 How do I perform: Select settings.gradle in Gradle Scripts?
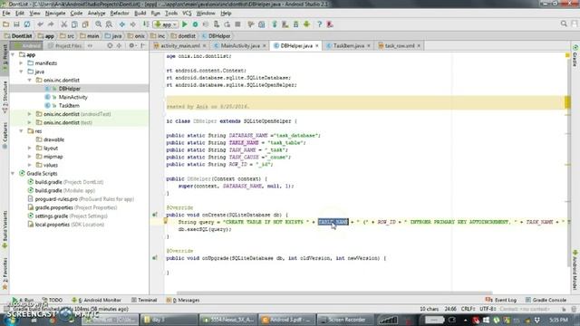[71, 216]
